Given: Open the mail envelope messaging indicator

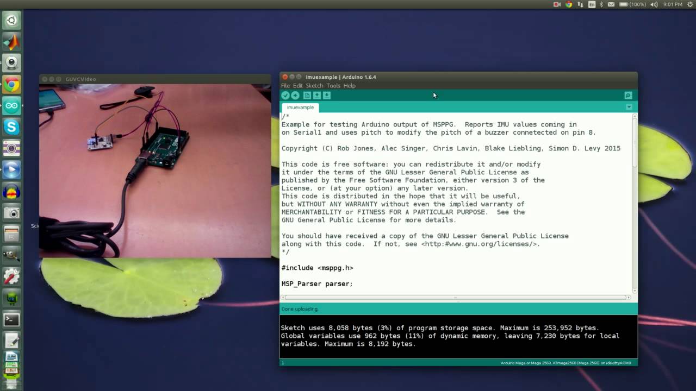Looking at the screenshot, I should point(611,4).
